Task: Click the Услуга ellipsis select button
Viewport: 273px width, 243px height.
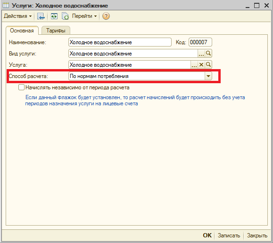Action: tap(194, 65)
